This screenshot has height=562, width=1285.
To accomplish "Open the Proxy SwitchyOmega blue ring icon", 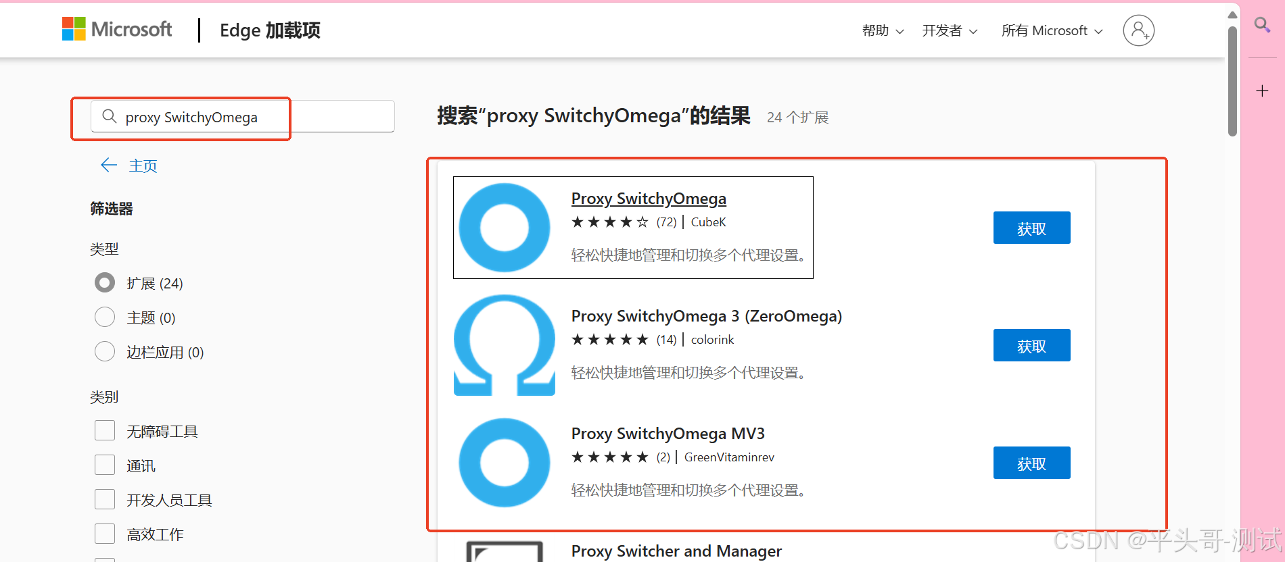I will coord(505,228).
